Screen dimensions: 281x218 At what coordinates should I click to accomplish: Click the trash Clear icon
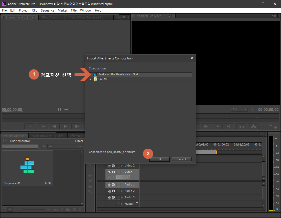click(x=80, y=209)
